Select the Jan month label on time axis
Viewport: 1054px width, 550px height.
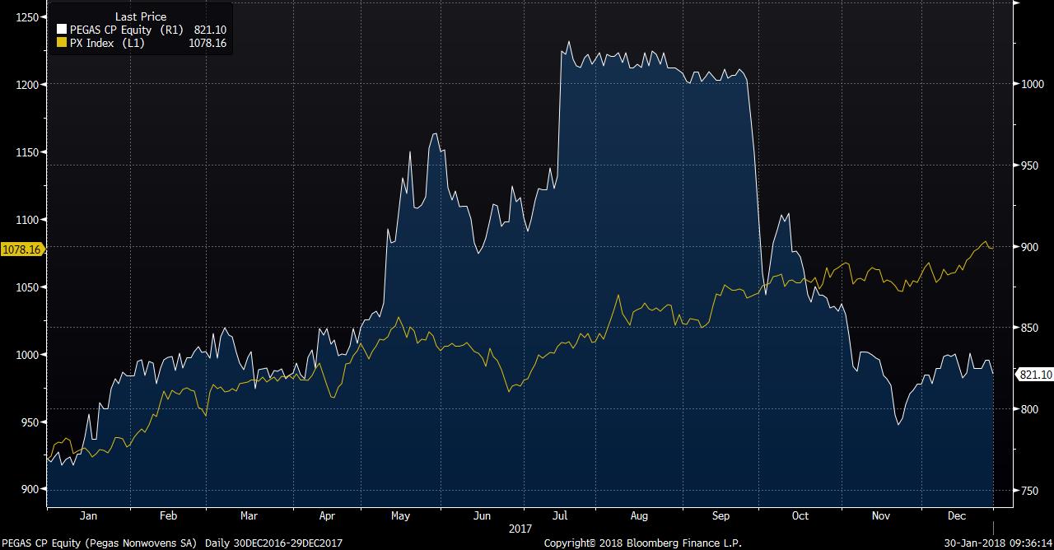87,516
